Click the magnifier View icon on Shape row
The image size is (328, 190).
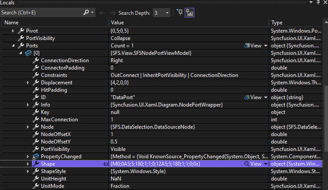click(247, 164)
